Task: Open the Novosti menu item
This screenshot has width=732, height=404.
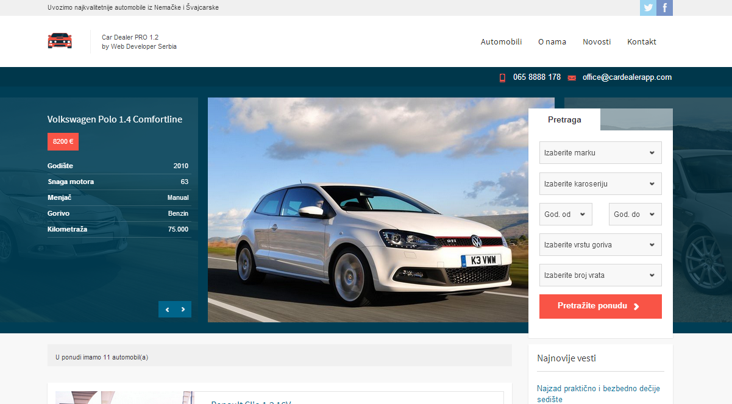Action: 597,41
